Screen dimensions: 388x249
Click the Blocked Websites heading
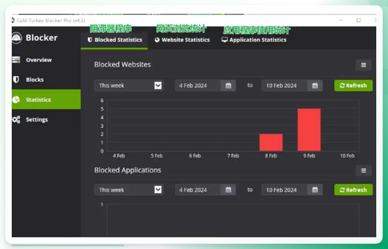(123, 64)
